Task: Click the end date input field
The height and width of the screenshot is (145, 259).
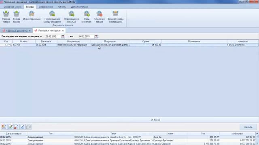Action: pos(86,37)
